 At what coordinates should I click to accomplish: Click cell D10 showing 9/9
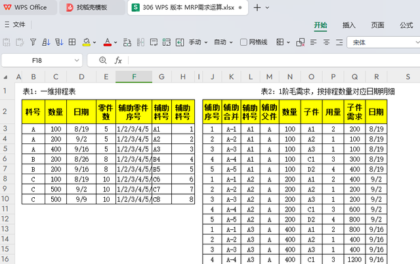[81, 199]
